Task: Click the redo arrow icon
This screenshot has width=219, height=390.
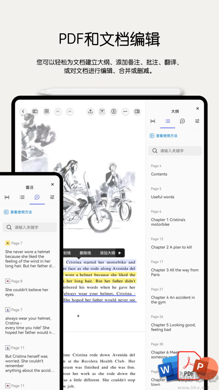Action: pyautogui.click(x=70, y=112)
